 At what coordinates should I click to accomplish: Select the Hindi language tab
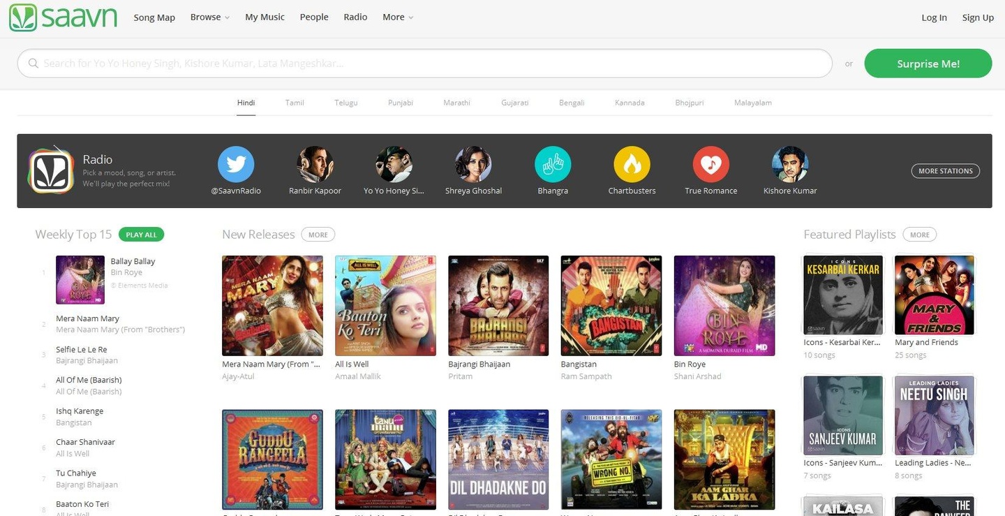[246, 103]
